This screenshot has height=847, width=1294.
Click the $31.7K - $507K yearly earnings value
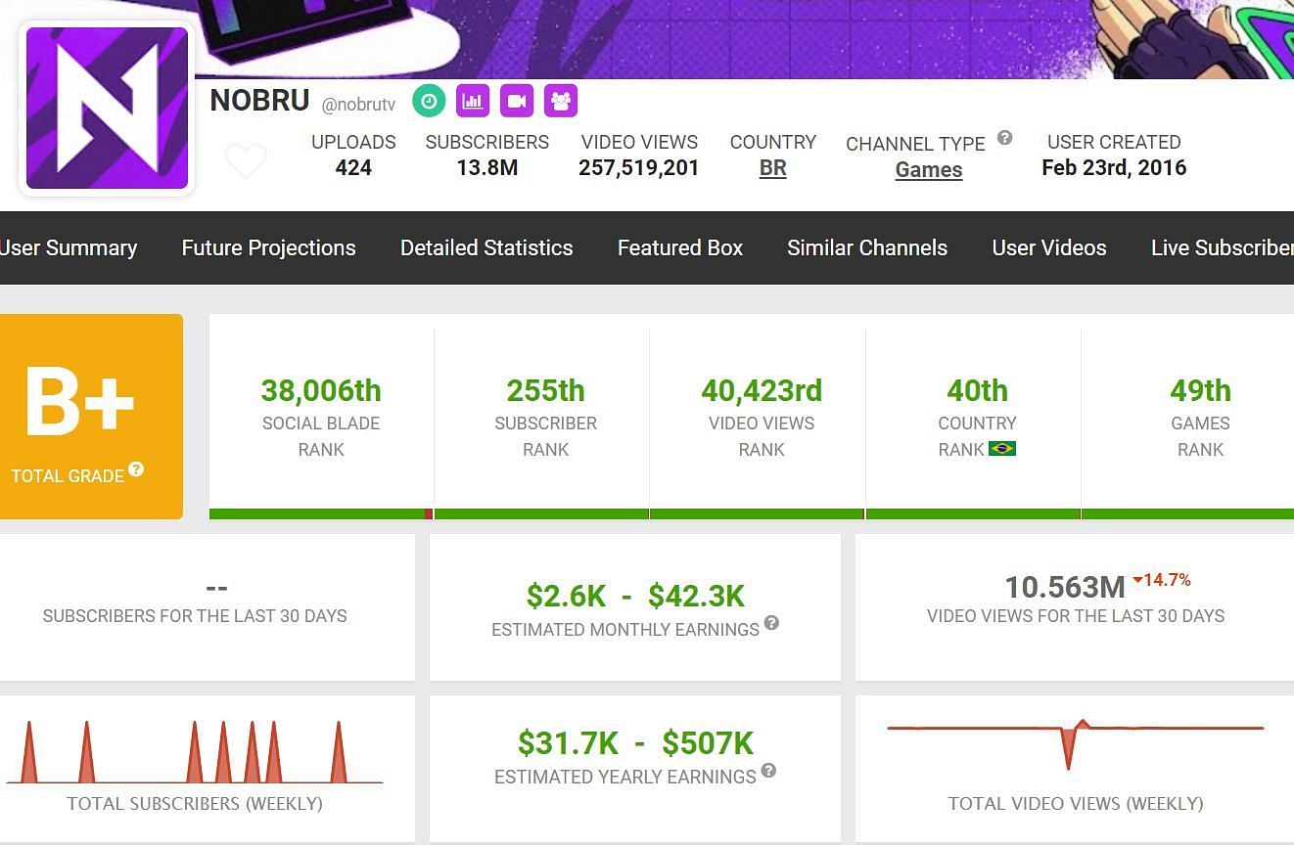(635, 743)
